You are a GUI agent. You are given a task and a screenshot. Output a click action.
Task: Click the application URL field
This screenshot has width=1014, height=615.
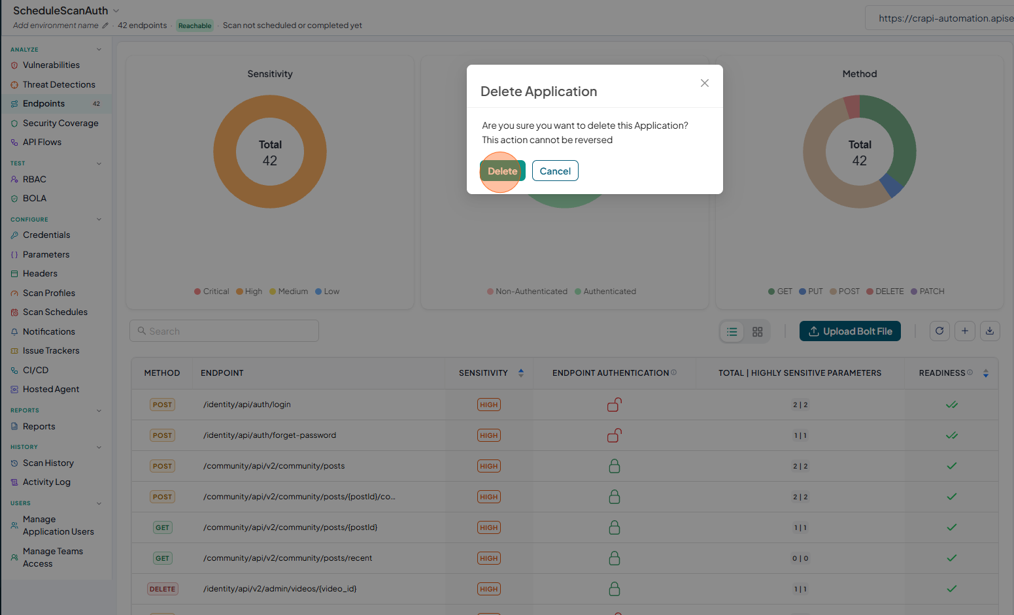coord(939,18)
